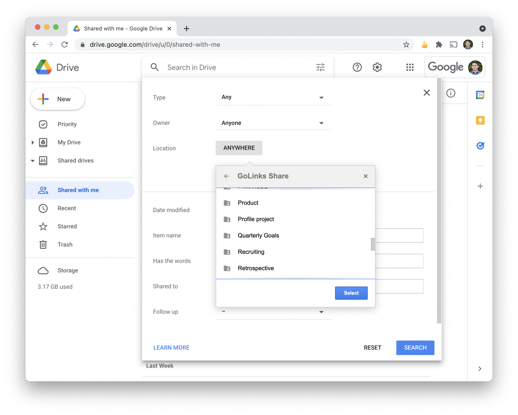Open Google Calendar in the side panel

(x=480, y=94)
